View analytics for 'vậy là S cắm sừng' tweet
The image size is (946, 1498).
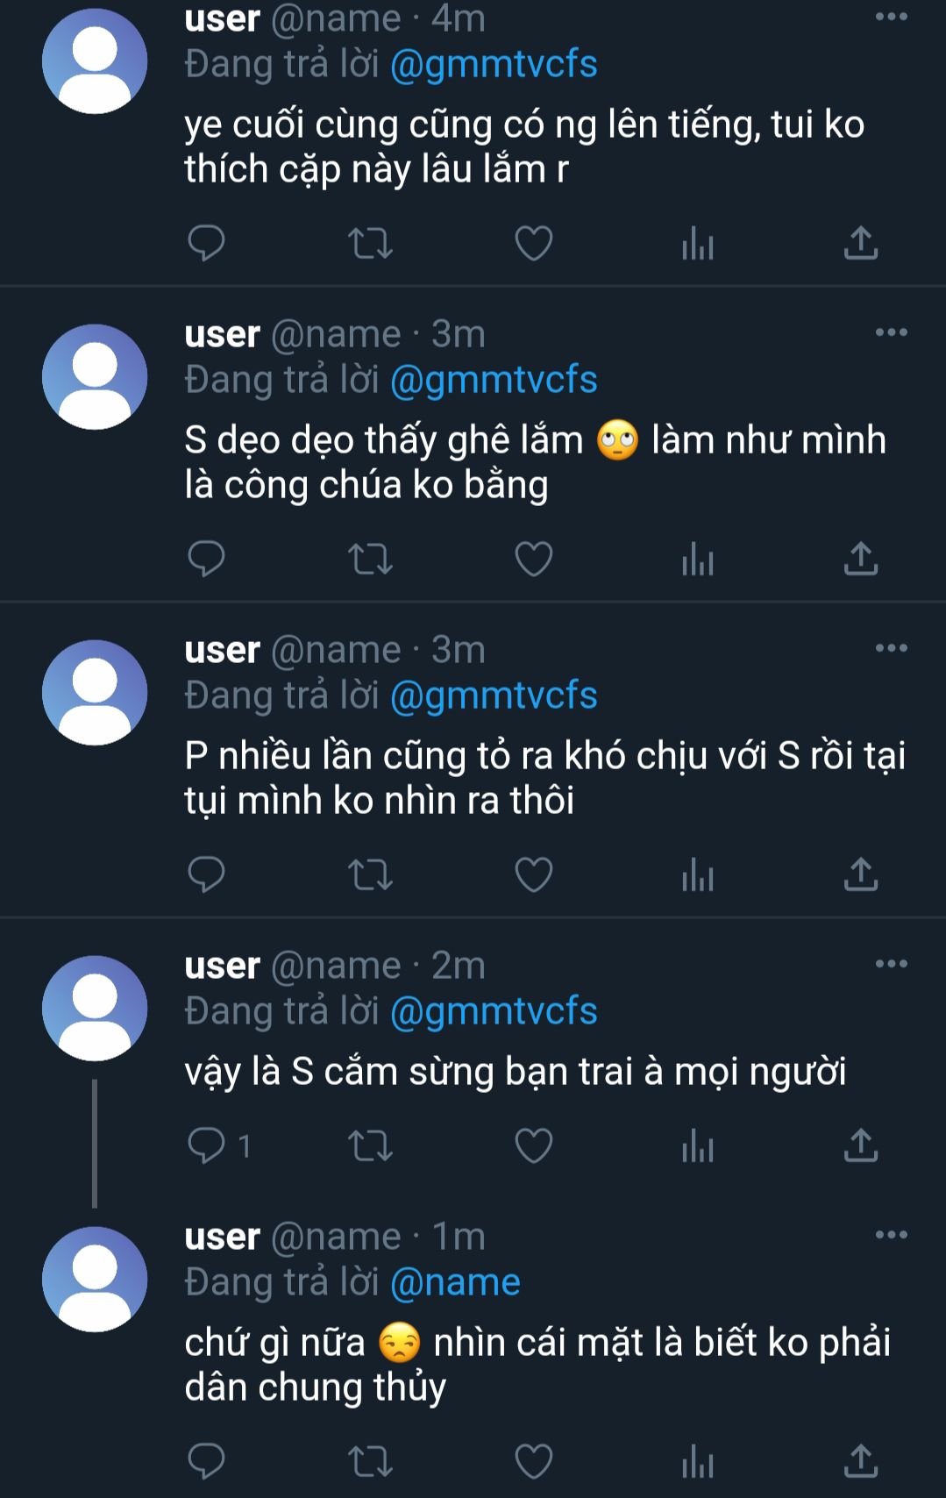pos(698,1145)
